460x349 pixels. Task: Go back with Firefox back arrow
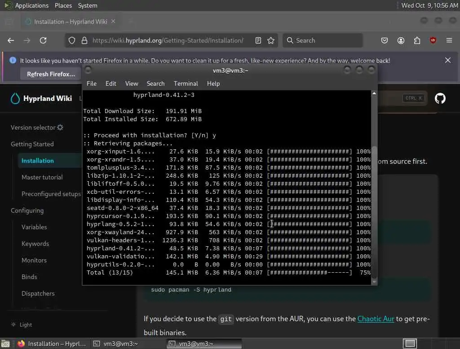[x=11, y=40]
